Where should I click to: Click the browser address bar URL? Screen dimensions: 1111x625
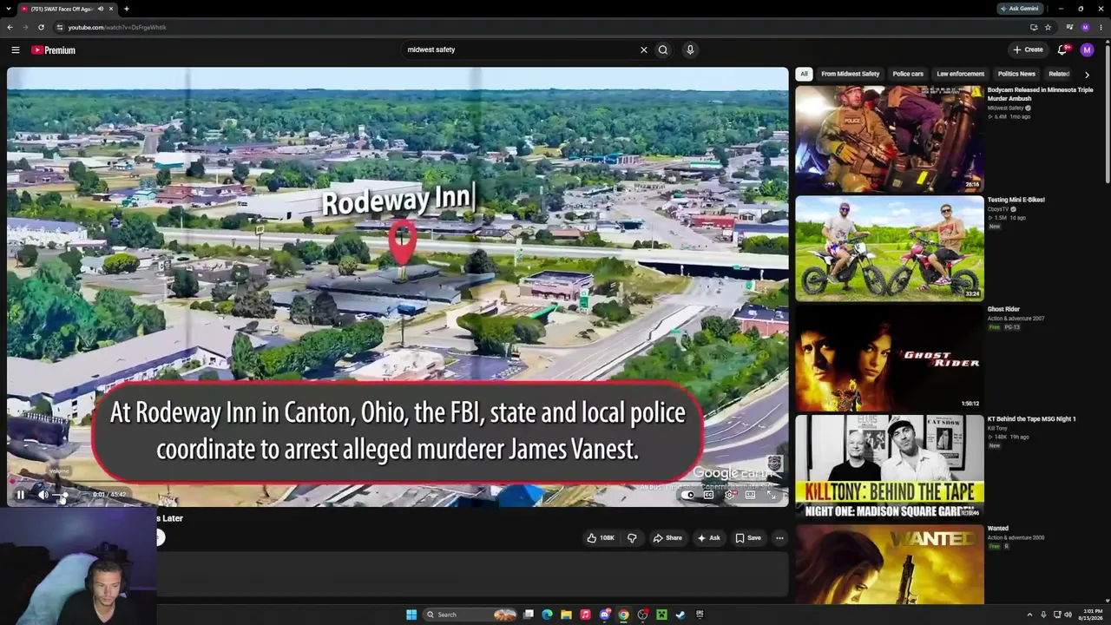pos(117,27)
